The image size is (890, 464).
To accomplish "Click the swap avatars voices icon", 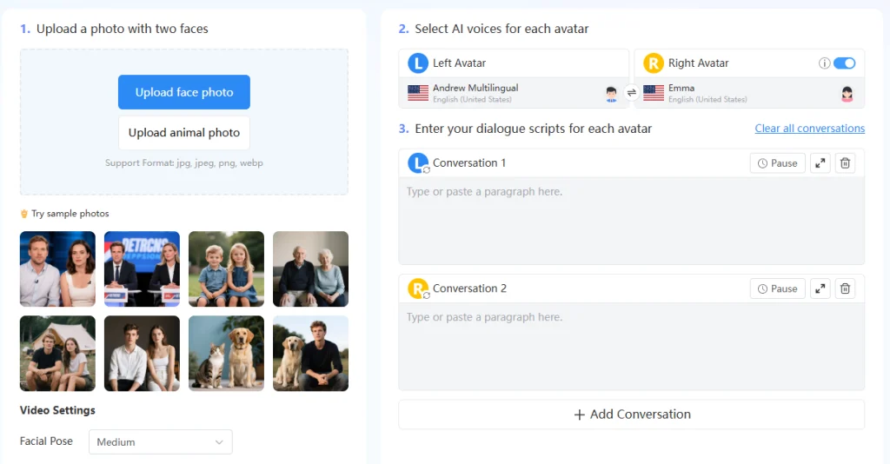I will [631, 92].
